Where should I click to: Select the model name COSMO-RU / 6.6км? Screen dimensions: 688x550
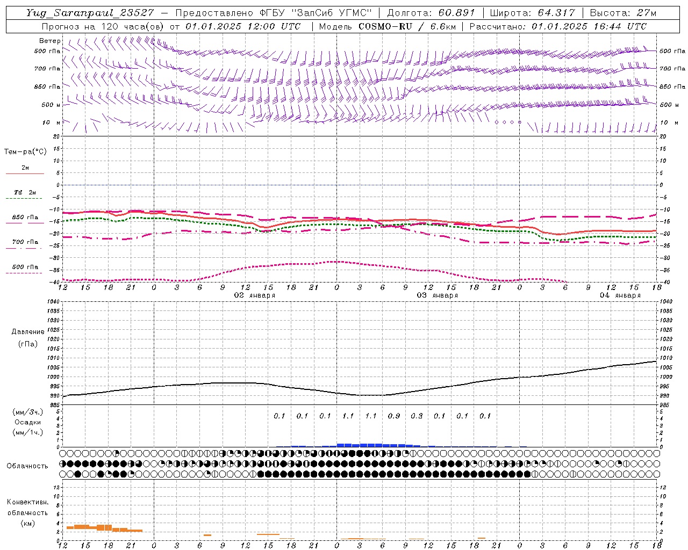[407, 26]
